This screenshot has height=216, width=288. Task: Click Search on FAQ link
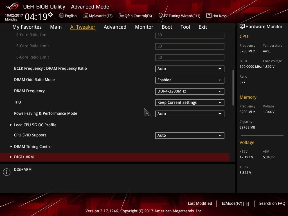(272, 204)
